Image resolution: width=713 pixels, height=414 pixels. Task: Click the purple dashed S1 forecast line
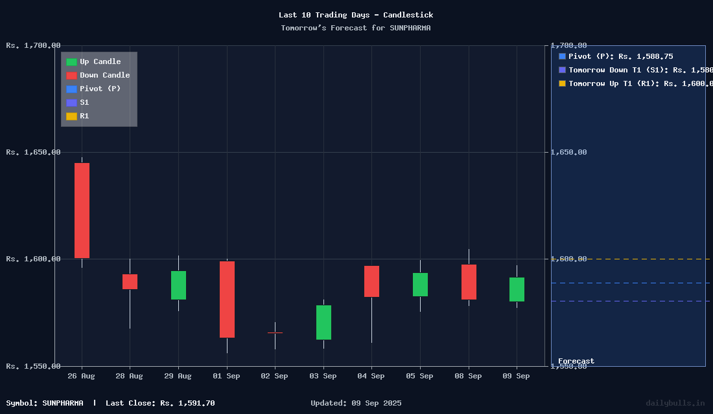click(x=631, y=301)
